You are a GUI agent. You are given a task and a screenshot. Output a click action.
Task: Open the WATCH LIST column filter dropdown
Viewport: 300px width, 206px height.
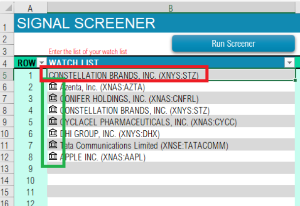pyautogui.click(x=289, y=62)
